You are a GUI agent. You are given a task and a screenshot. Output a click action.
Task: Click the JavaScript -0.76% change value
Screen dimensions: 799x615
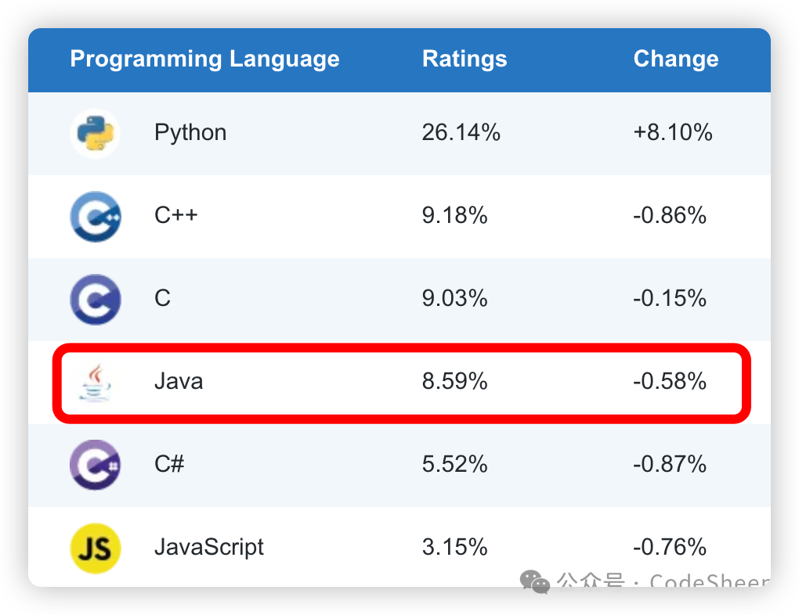670,547
